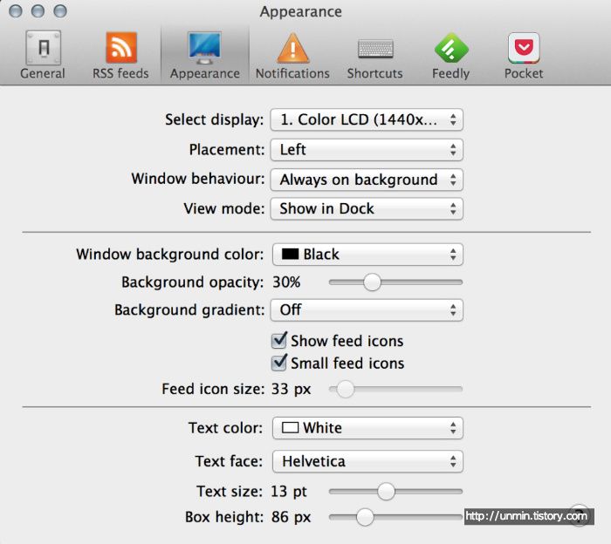Click the 30% opacity value text
The height and width of the screenshot is (544, 611).
[286, 282]
